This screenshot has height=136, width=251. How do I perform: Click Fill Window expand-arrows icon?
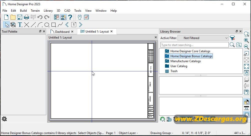[246, 66]
